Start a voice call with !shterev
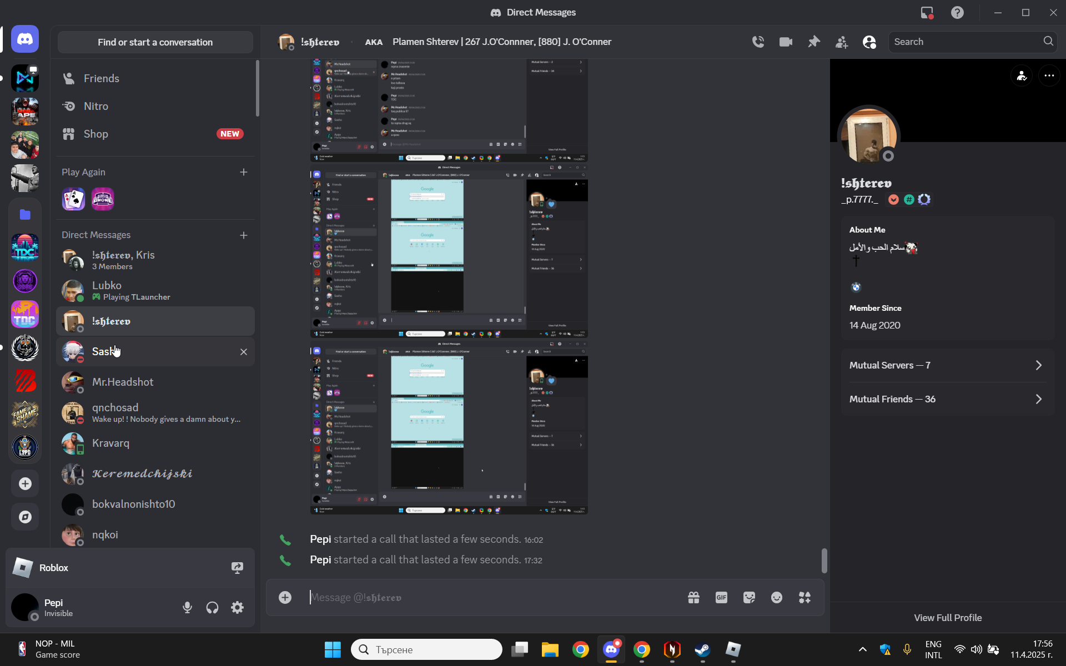 [x=758, y=42]
